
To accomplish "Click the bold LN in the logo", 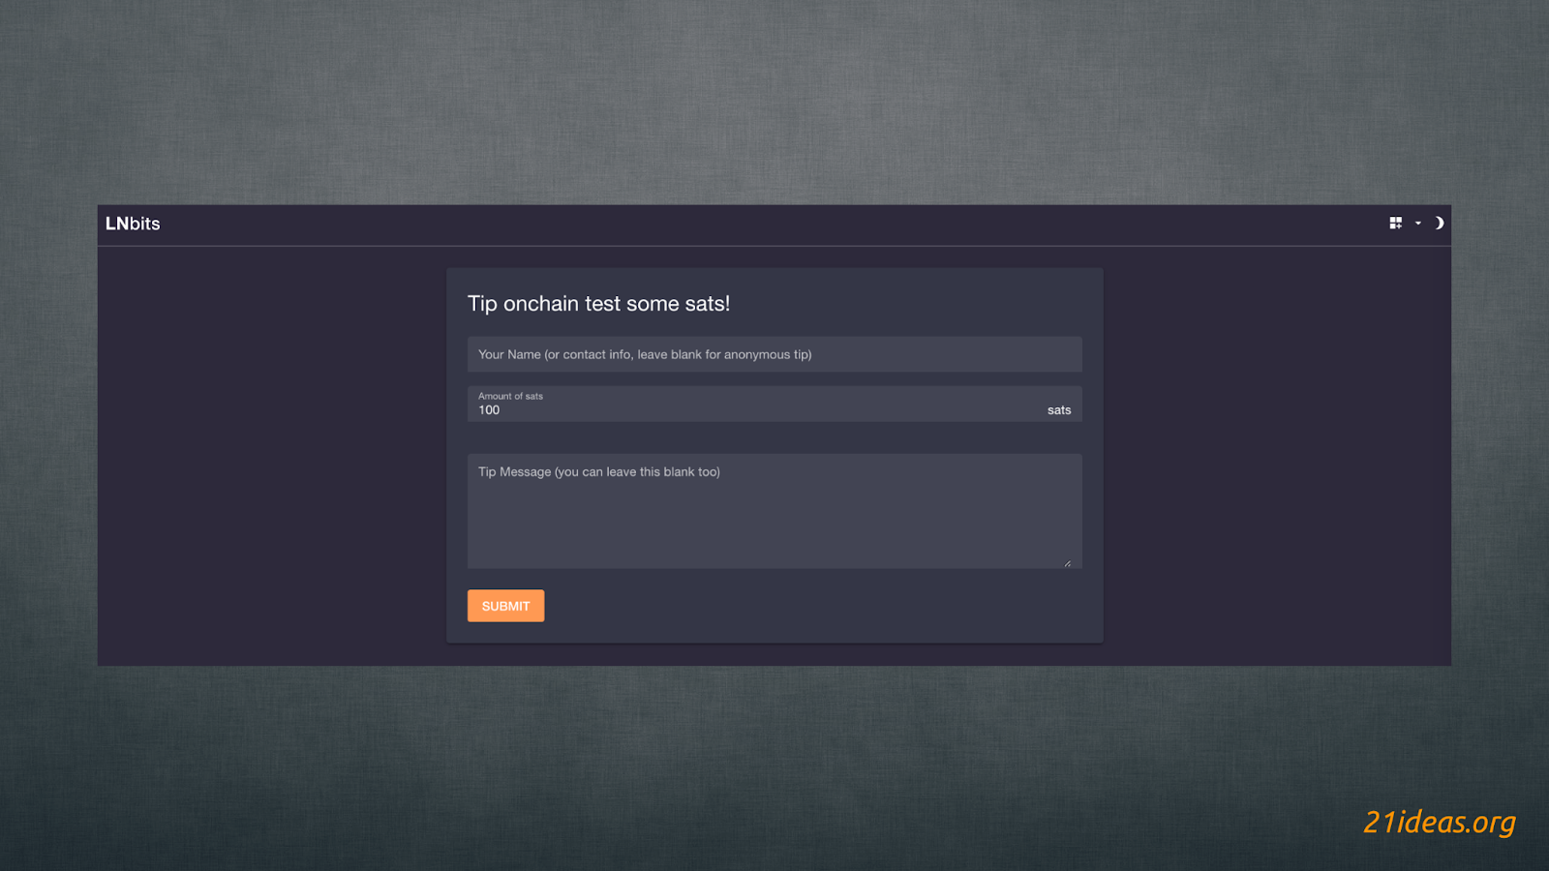I will [116, 224].
